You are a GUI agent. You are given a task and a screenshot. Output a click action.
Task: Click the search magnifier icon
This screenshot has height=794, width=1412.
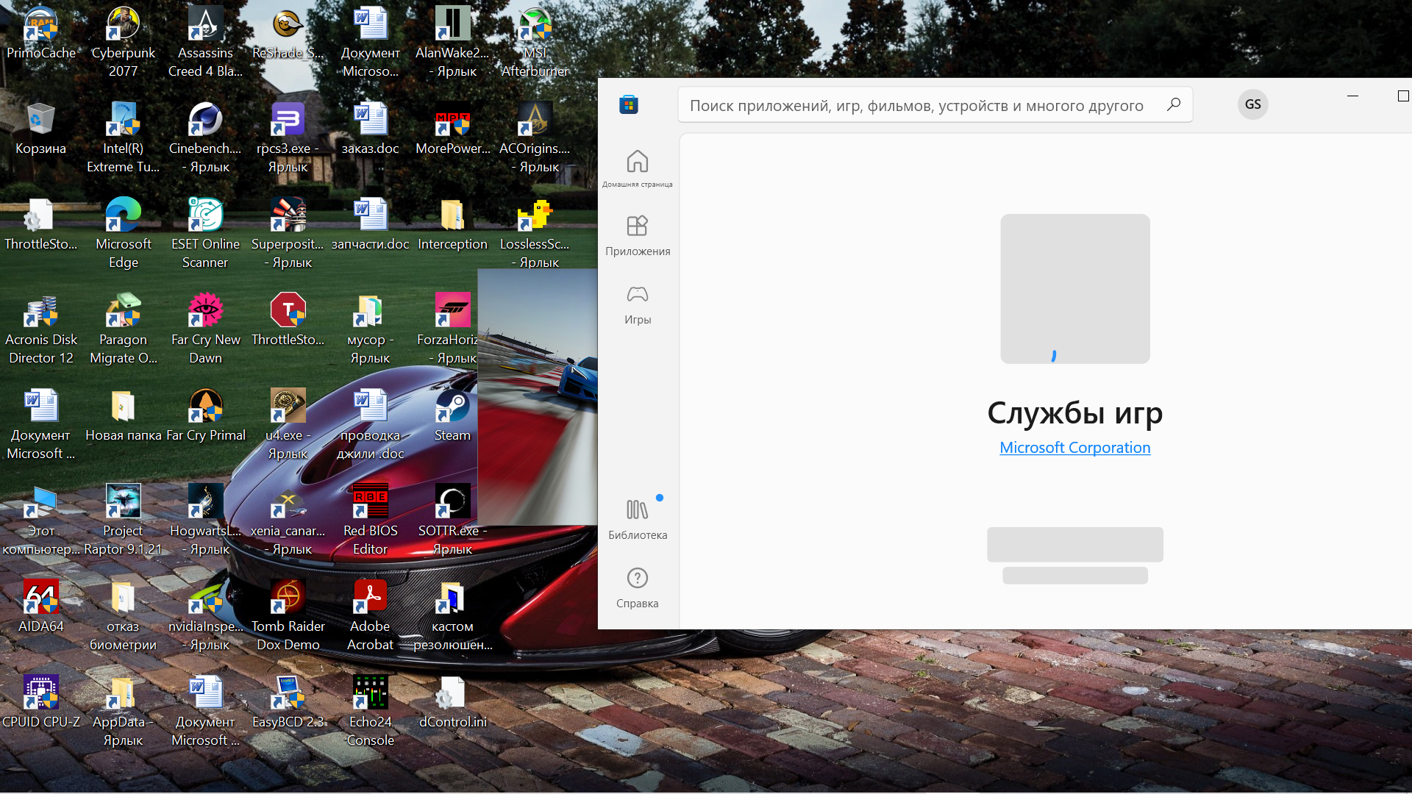[x=1174, y=104]
